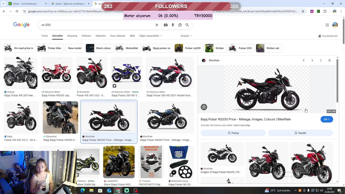Select the On road price in filter chip
This screenshot has height=194, width=345.
[x=20, y=48]
